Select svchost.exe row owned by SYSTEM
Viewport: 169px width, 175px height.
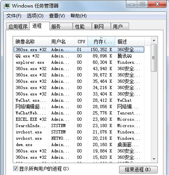(x=79, y=132)
